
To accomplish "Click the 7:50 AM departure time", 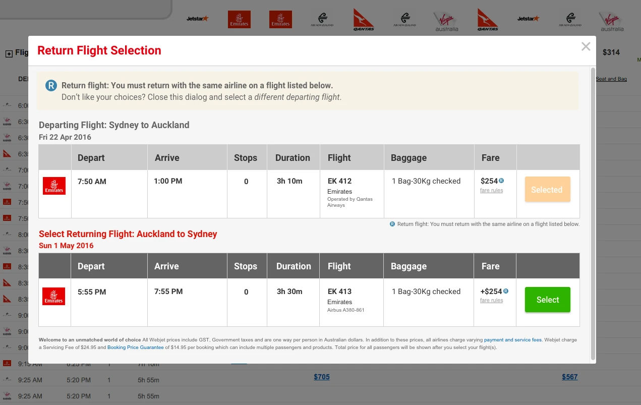I will coord(92,182).
